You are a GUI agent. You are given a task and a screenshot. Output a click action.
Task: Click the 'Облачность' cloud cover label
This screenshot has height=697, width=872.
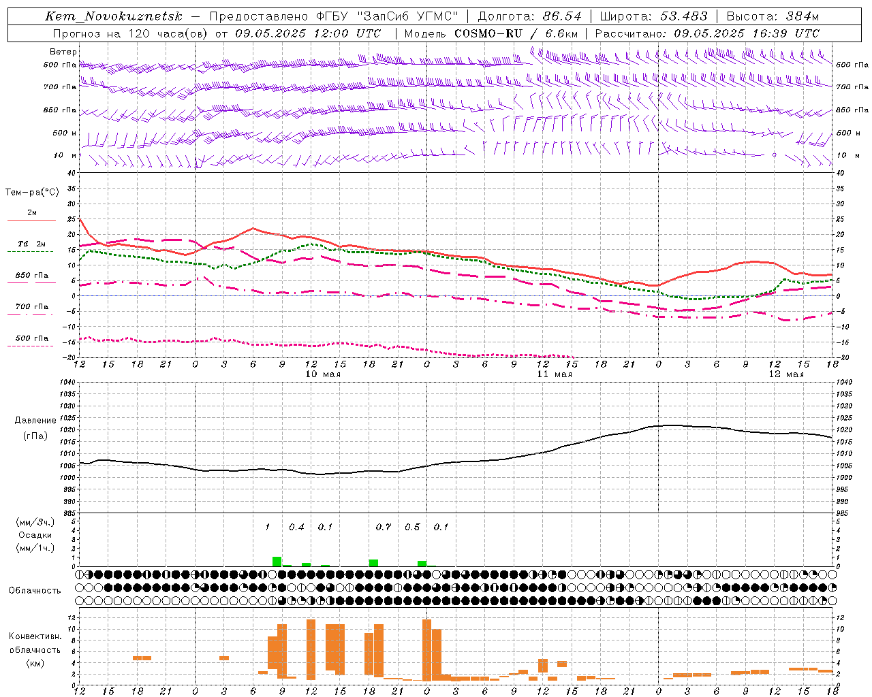pyautogui.click(x=35, y=590)
